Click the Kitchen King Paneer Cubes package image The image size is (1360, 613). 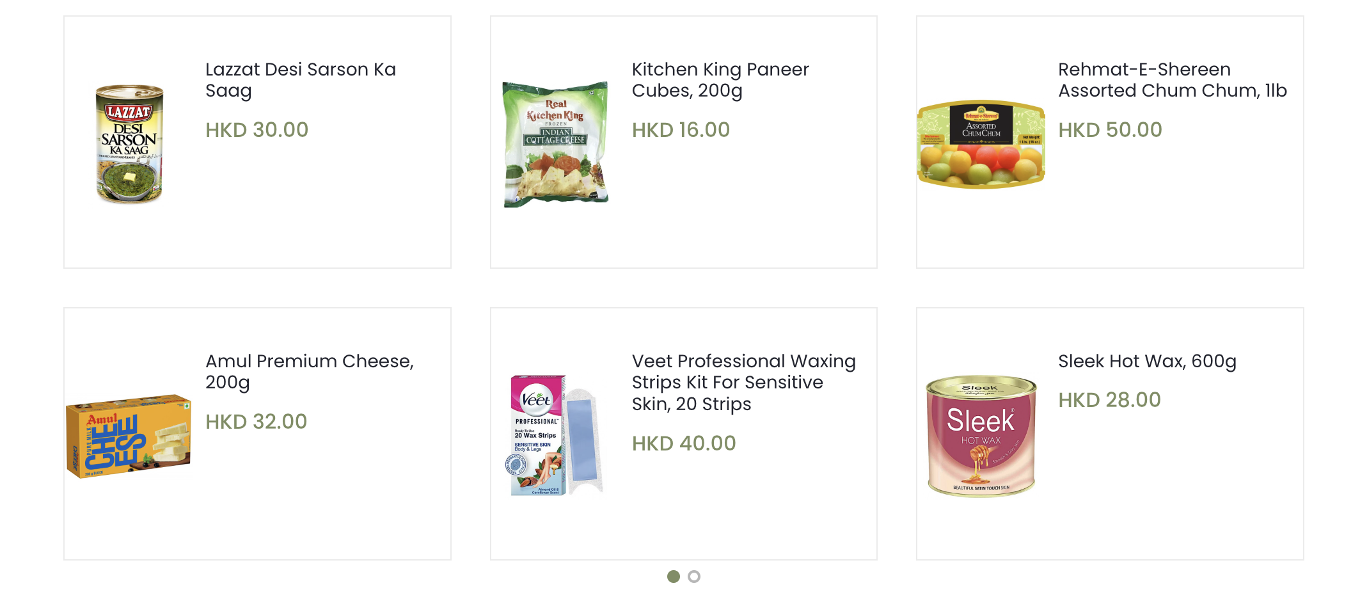[x=555, y=144]
